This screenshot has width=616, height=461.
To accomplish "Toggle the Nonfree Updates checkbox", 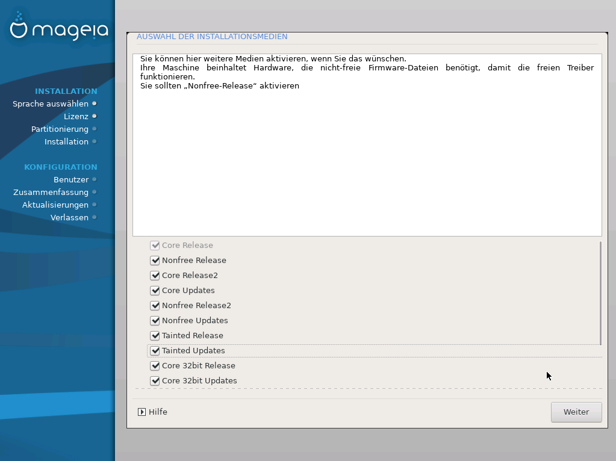I will 155,321.
